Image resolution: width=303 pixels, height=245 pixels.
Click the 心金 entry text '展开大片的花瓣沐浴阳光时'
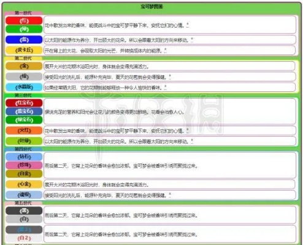pyautogui.click(x=71, y=185)
